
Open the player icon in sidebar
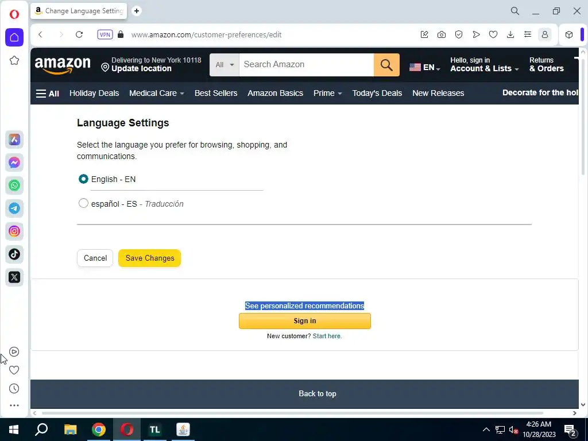click(14, 351)
